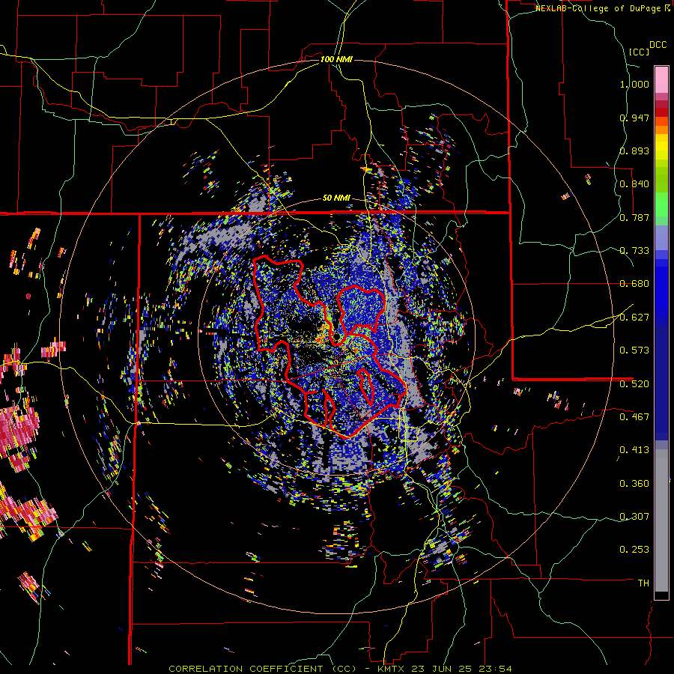The width and height of the screenshot is (674, 674).
Task: Click the [CC] legend unit label
Action: pyautogui.click(x=639, y=52)
